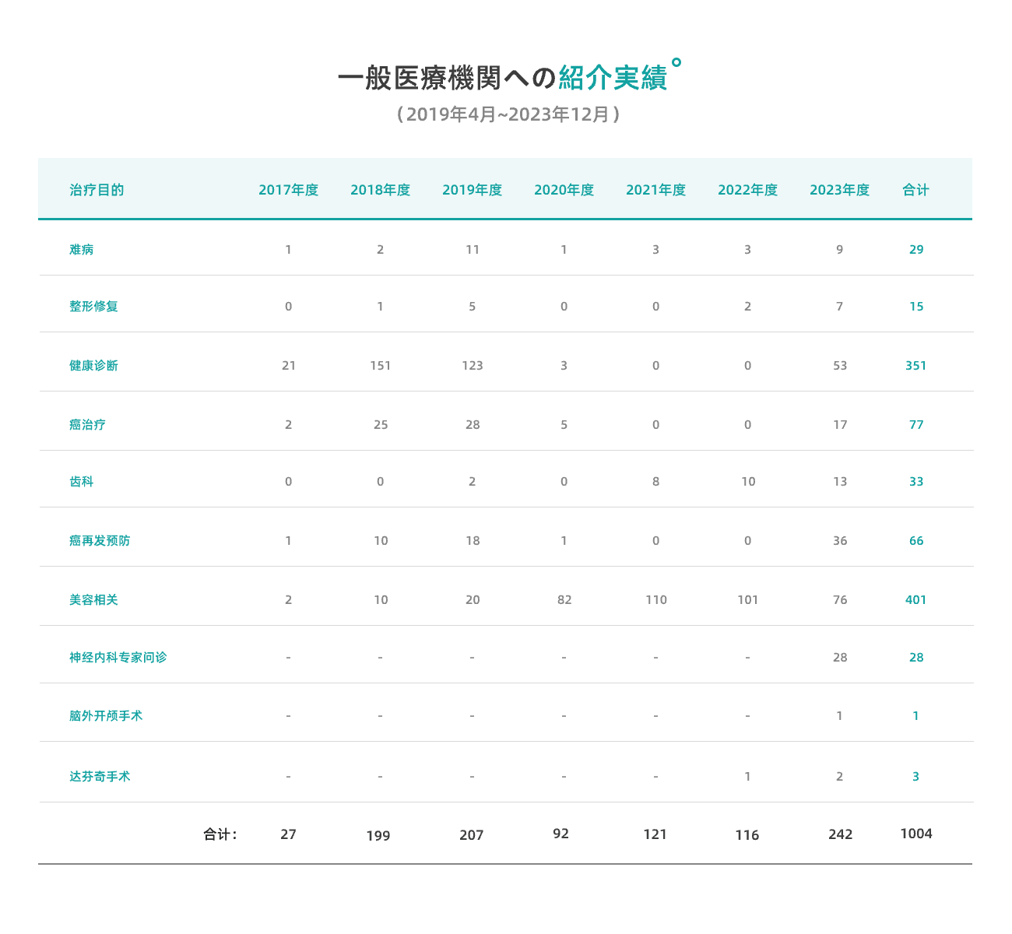The image size is (1012, 934).
Task: Open the 癌治疗 row label
Action: [87, 425]
